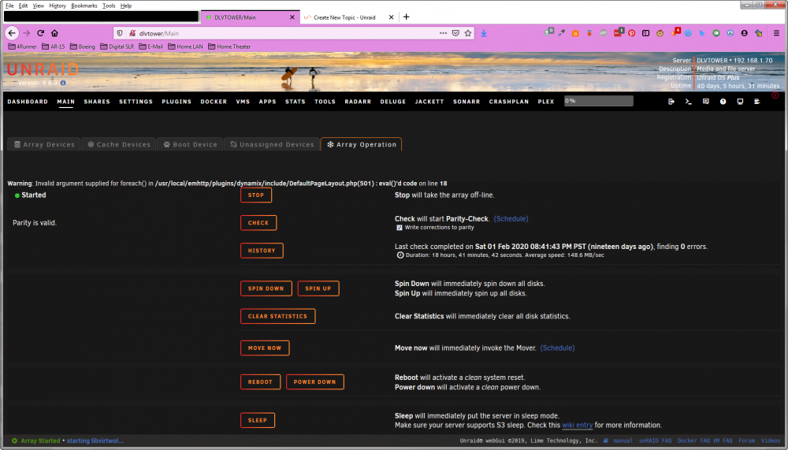788x450 pixels.
Task: Open the AR-15 bookmarks folder
Action: (54, 46)
